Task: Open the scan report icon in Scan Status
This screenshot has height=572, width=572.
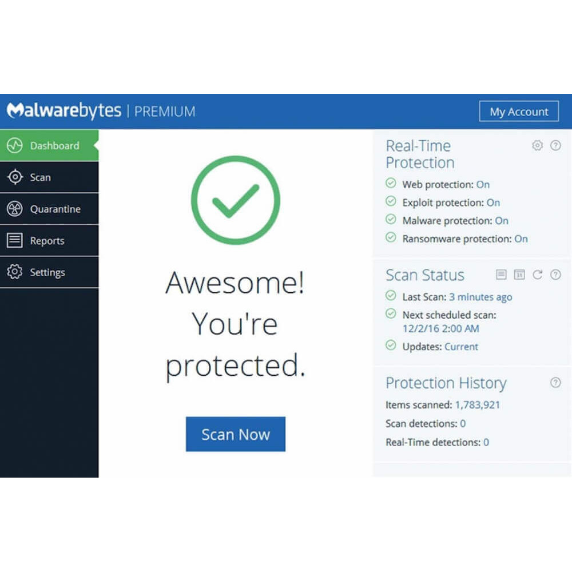Action: click(501, 275)
